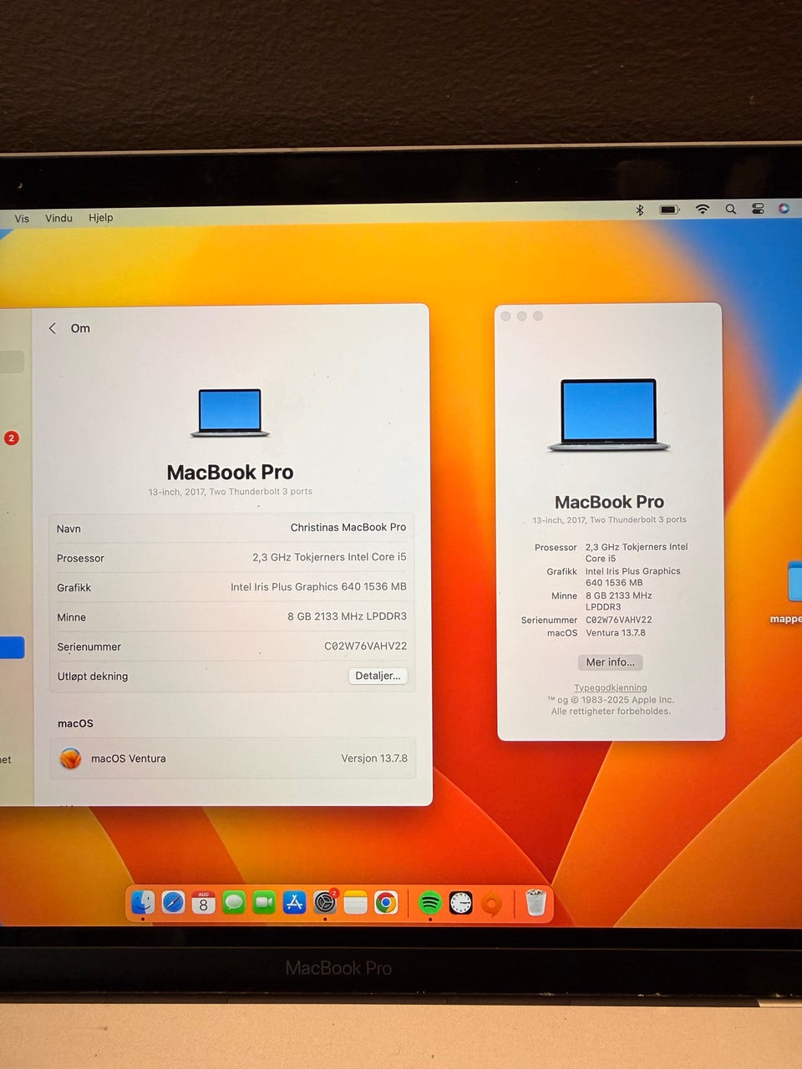
Task: Open the Trash in the Dock
Action: tap(536, 903)
